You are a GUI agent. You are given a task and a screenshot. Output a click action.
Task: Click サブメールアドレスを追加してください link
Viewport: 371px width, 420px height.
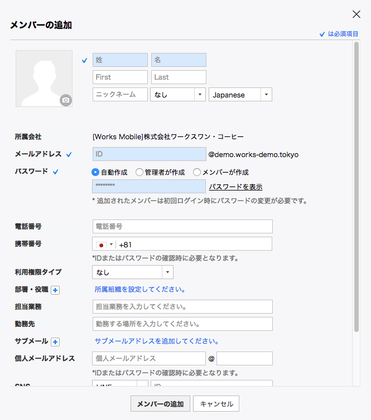click(x=156, y=341)
